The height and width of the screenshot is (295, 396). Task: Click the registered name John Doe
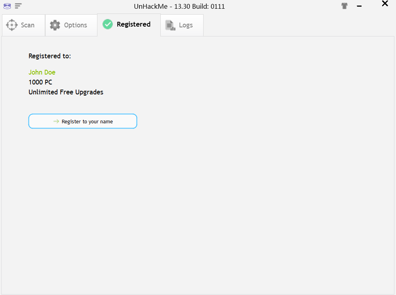coord(42,72)
